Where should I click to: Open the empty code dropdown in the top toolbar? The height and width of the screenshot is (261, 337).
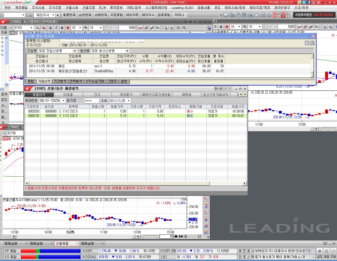[x=23, y=15]
